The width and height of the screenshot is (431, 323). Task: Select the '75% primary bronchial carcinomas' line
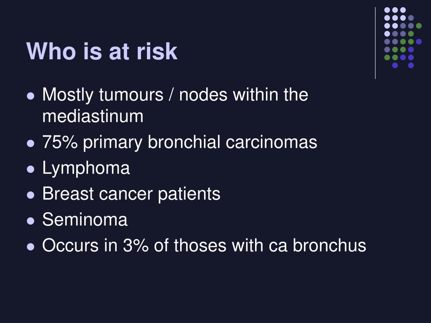tap(179, 142)
